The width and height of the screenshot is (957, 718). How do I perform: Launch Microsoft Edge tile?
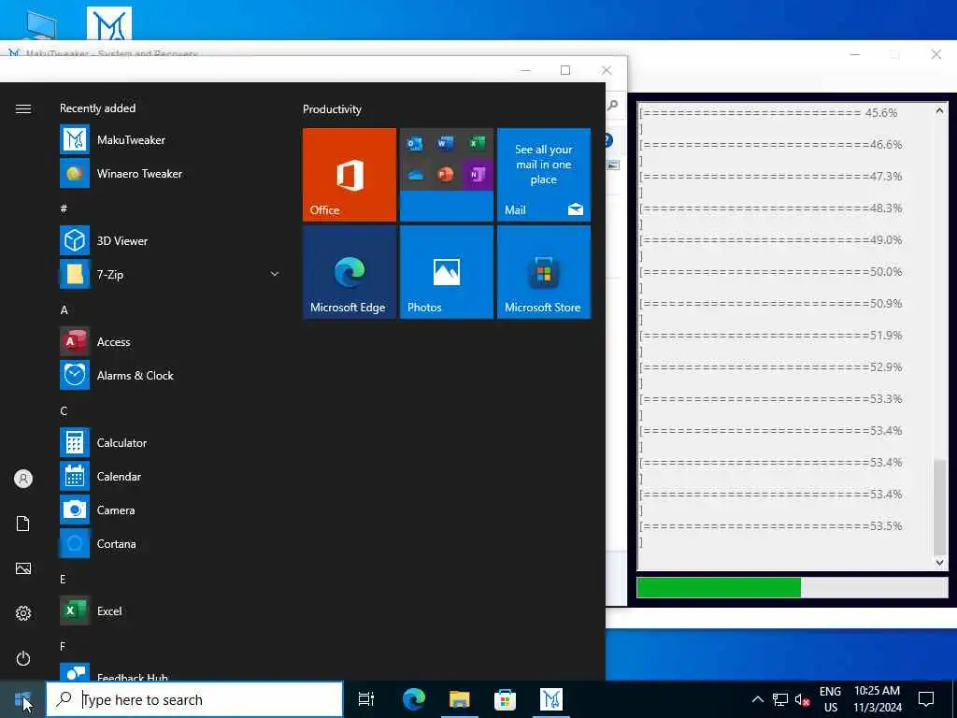click(x=350, y=272)
